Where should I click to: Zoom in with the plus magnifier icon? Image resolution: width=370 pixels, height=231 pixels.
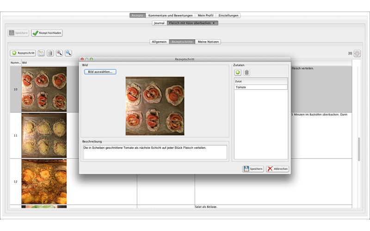point(59,53)
